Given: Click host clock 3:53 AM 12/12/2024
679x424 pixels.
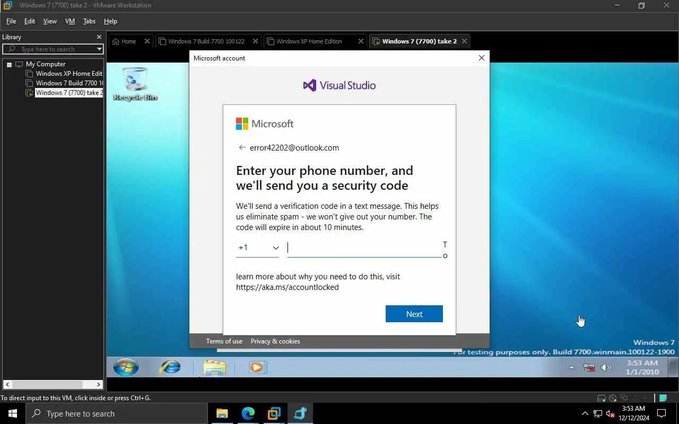Looking at the screenshot, I should (x=633, y=413).
